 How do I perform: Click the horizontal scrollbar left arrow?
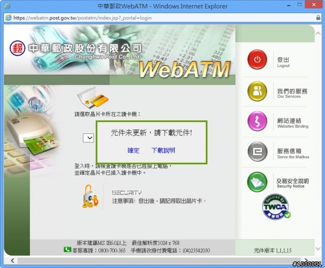coord(13,260)
